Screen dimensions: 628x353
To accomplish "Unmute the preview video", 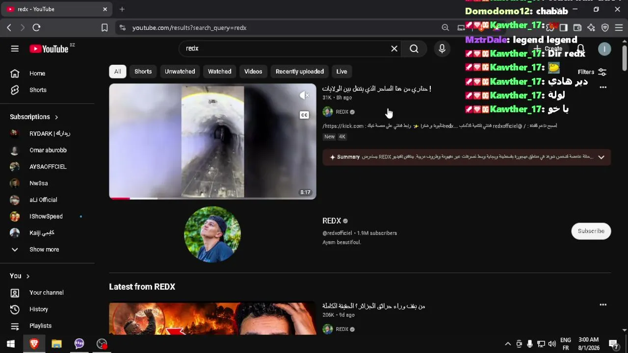I will point(305,96).
